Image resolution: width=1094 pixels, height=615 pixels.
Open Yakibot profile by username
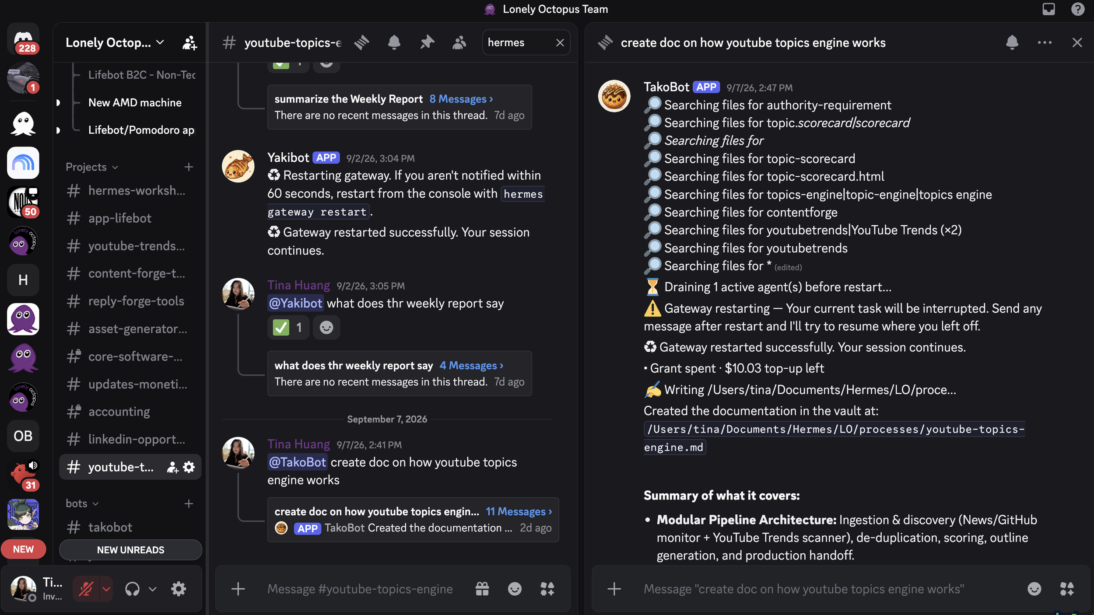288,157
